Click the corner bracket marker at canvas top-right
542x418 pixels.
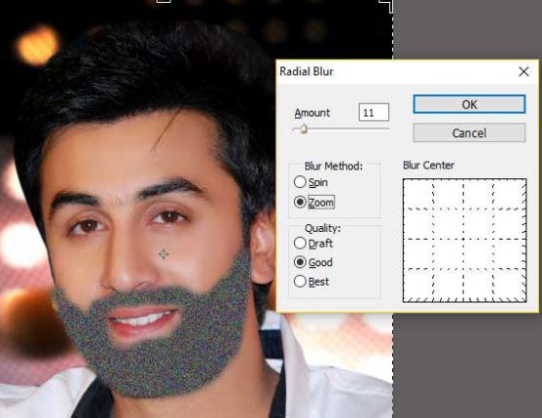(x=386, y=5)
